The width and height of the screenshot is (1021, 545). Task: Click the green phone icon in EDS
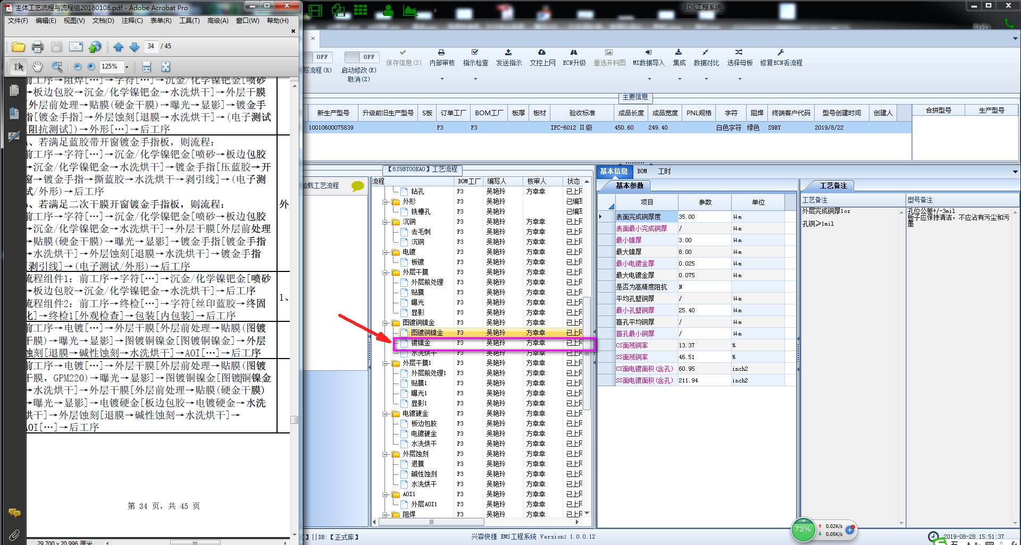1009,23
